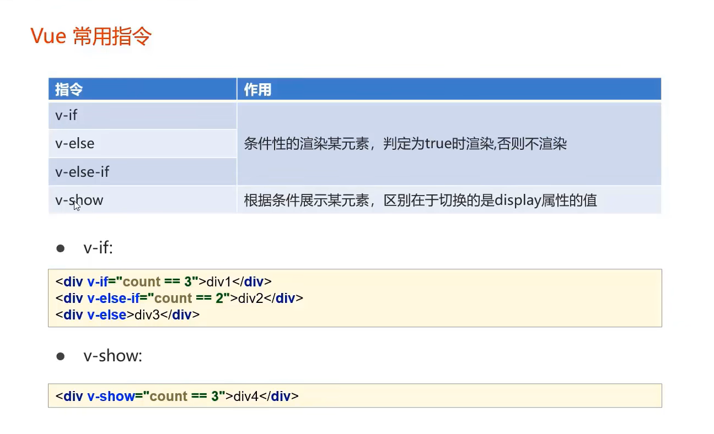Click the "v-else-if" table cell
Image resolution: width=714 pixels, height=434 pixels.
point(143,172)
